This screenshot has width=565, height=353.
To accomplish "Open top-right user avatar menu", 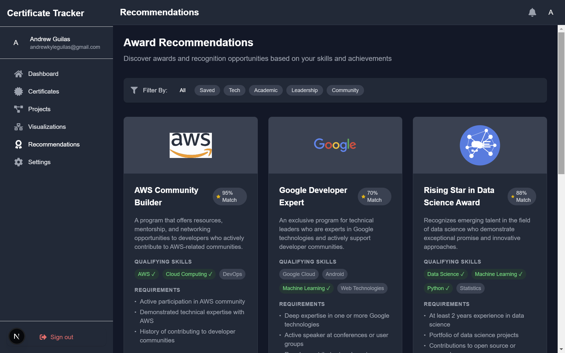I will pos(551,12).
